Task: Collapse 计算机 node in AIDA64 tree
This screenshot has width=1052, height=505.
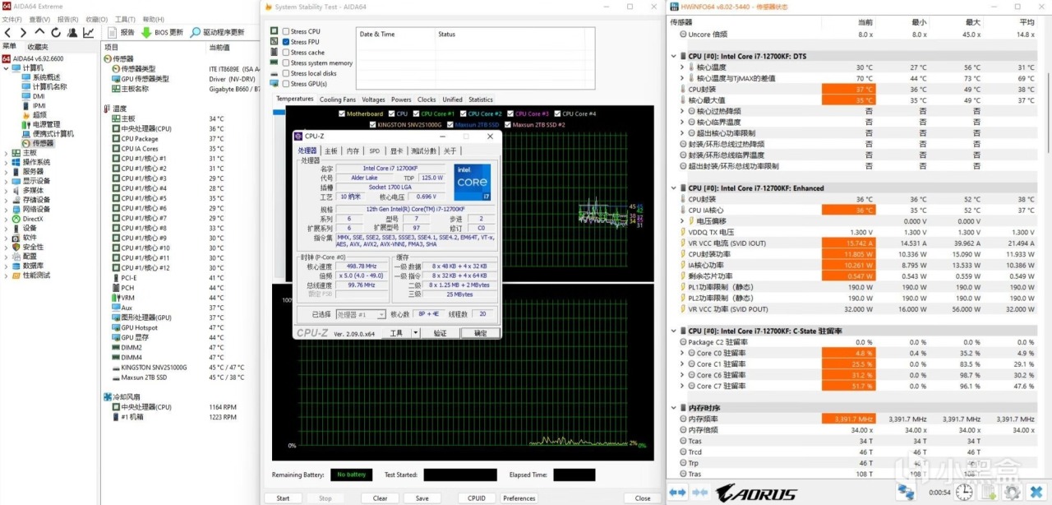Action: [x=6, y=67]
